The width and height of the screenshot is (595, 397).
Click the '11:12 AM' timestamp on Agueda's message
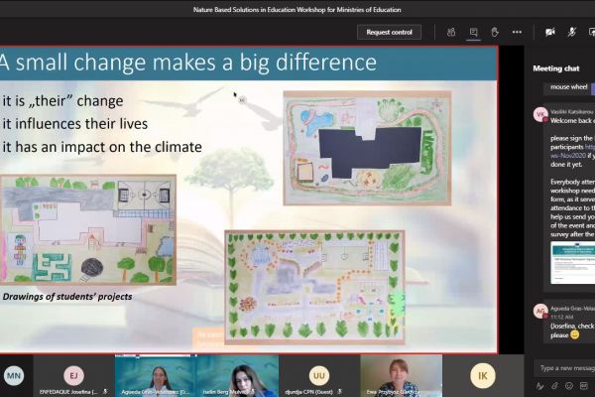pos(561,317)
